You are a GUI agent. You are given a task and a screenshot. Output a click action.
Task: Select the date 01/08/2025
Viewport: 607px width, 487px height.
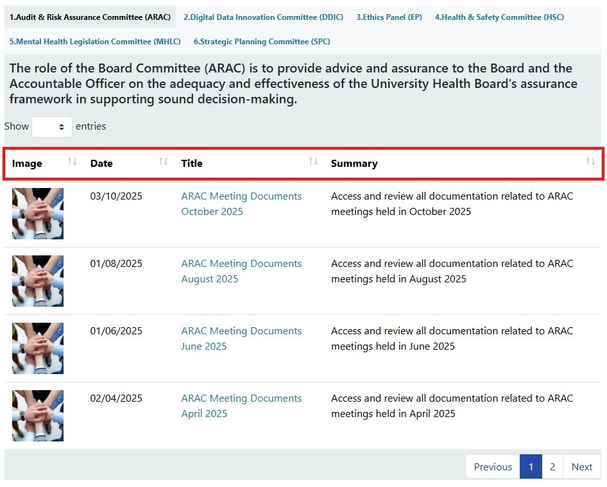[116, 264]
